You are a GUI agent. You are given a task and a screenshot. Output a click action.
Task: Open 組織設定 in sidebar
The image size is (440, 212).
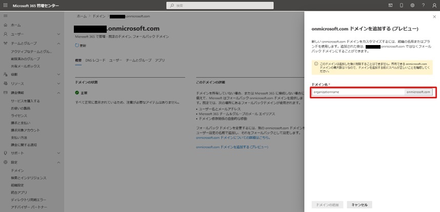pos(17,185)
